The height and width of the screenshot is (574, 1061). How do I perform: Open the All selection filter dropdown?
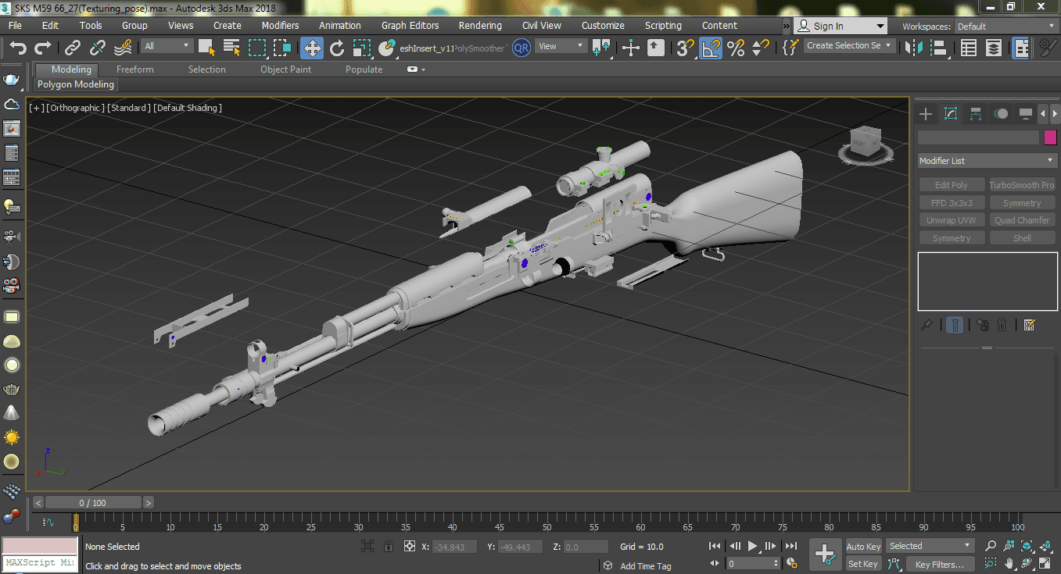point(167,46)
